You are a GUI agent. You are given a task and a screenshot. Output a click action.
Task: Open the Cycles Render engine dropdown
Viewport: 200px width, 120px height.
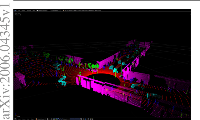[55, 10]
